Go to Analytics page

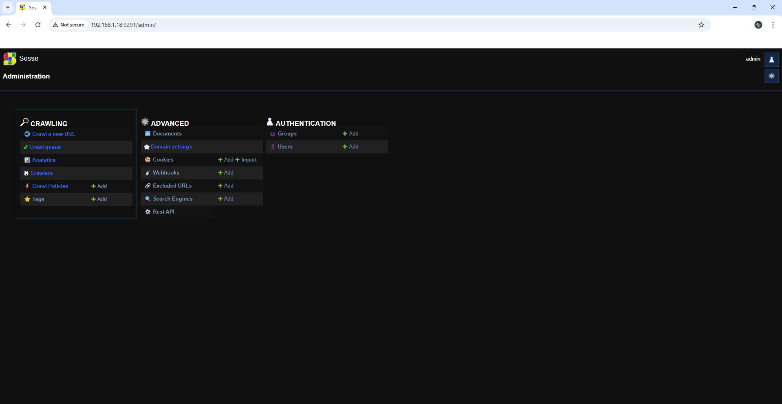point(44,160)
